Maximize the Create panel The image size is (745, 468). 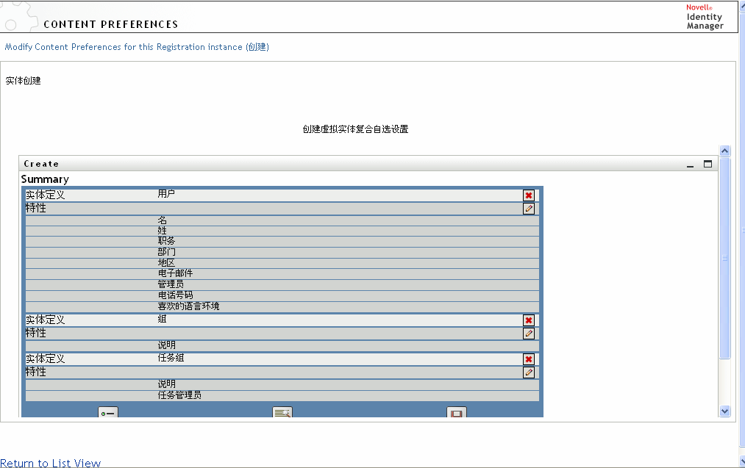pos(707,163)
